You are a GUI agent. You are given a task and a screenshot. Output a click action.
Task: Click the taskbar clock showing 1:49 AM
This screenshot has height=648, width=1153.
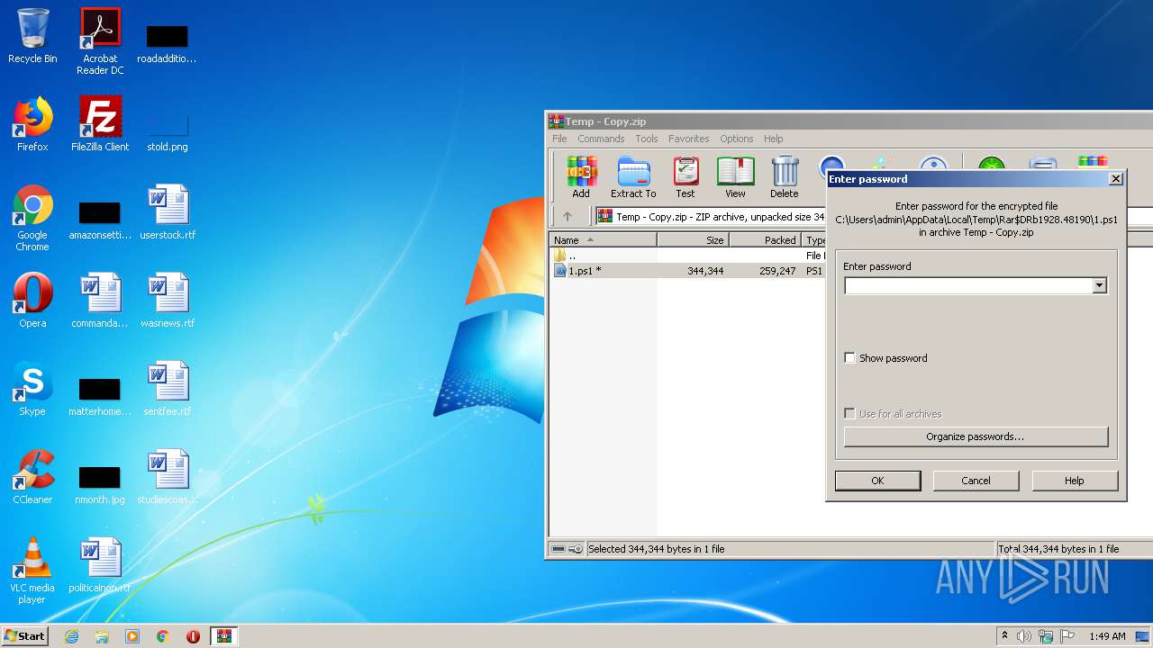click(1107, 636)
